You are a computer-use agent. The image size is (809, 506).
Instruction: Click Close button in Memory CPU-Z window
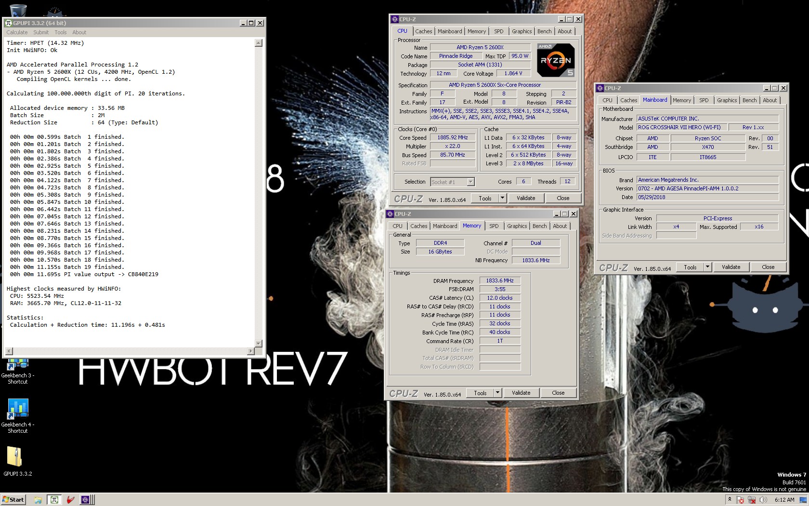[x=558, y=393]
